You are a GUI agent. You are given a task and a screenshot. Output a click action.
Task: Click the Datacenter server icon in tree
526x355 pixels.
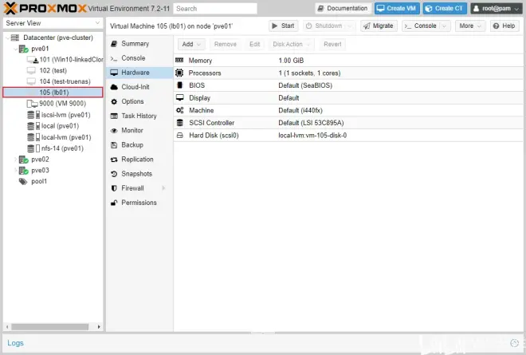[15, 37]
